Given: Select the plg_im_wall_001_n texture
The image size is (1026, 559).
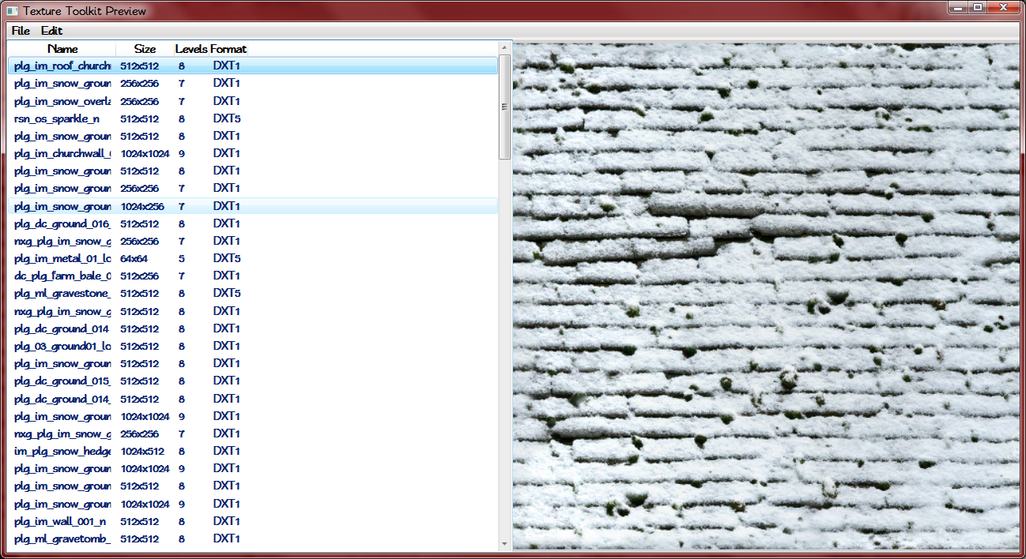Looking at the screenshot, I should [60, 522].
